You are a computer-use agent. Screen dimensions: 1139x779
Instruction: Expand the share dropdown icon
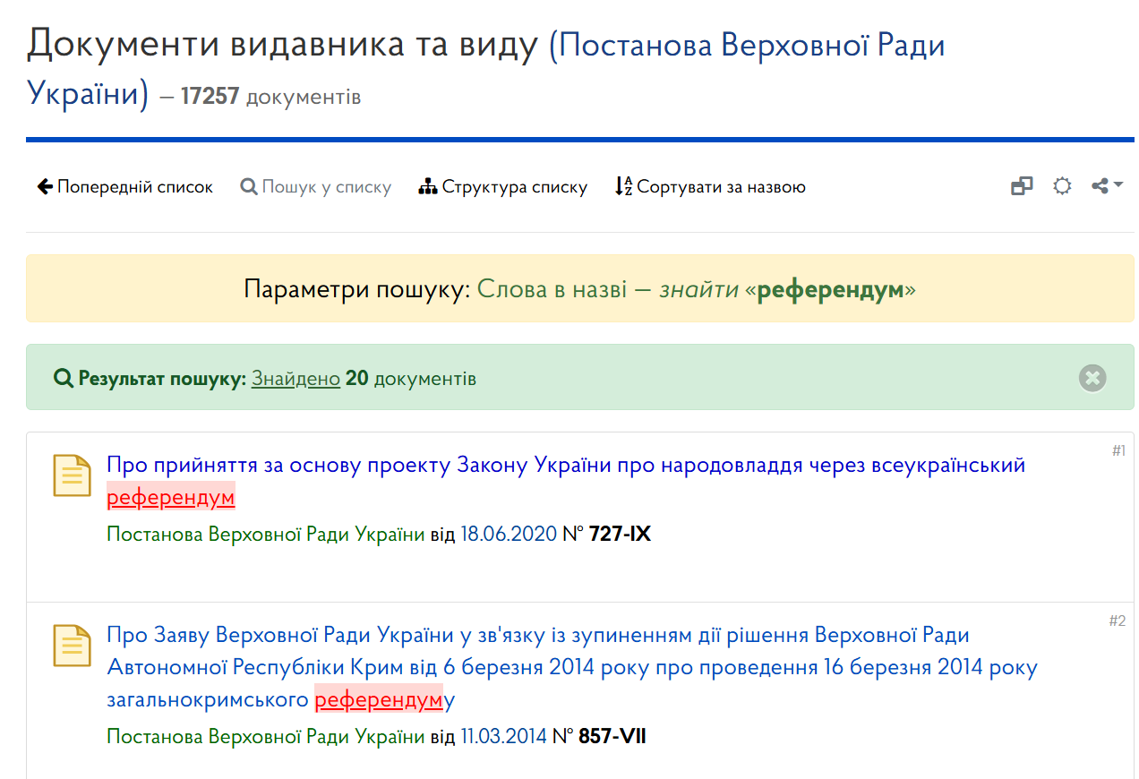[x=1107, y=186]
